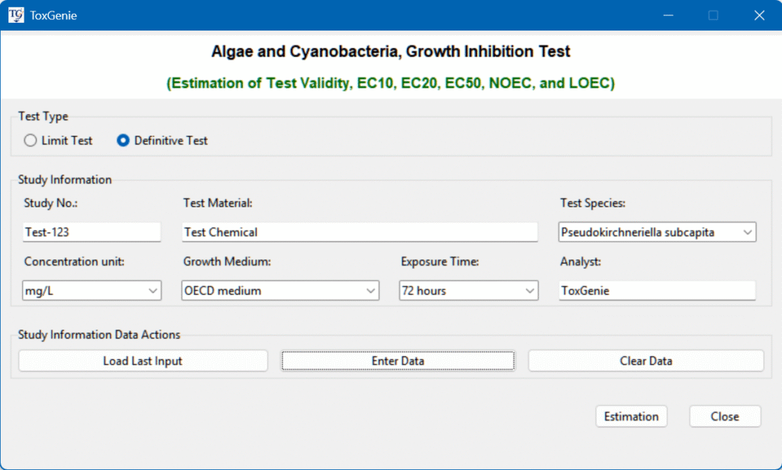Image resolution: width=782 pixels, height=470 pixels.
Task: Select the Limit Test radio button
Action: (x=31, y=140)
